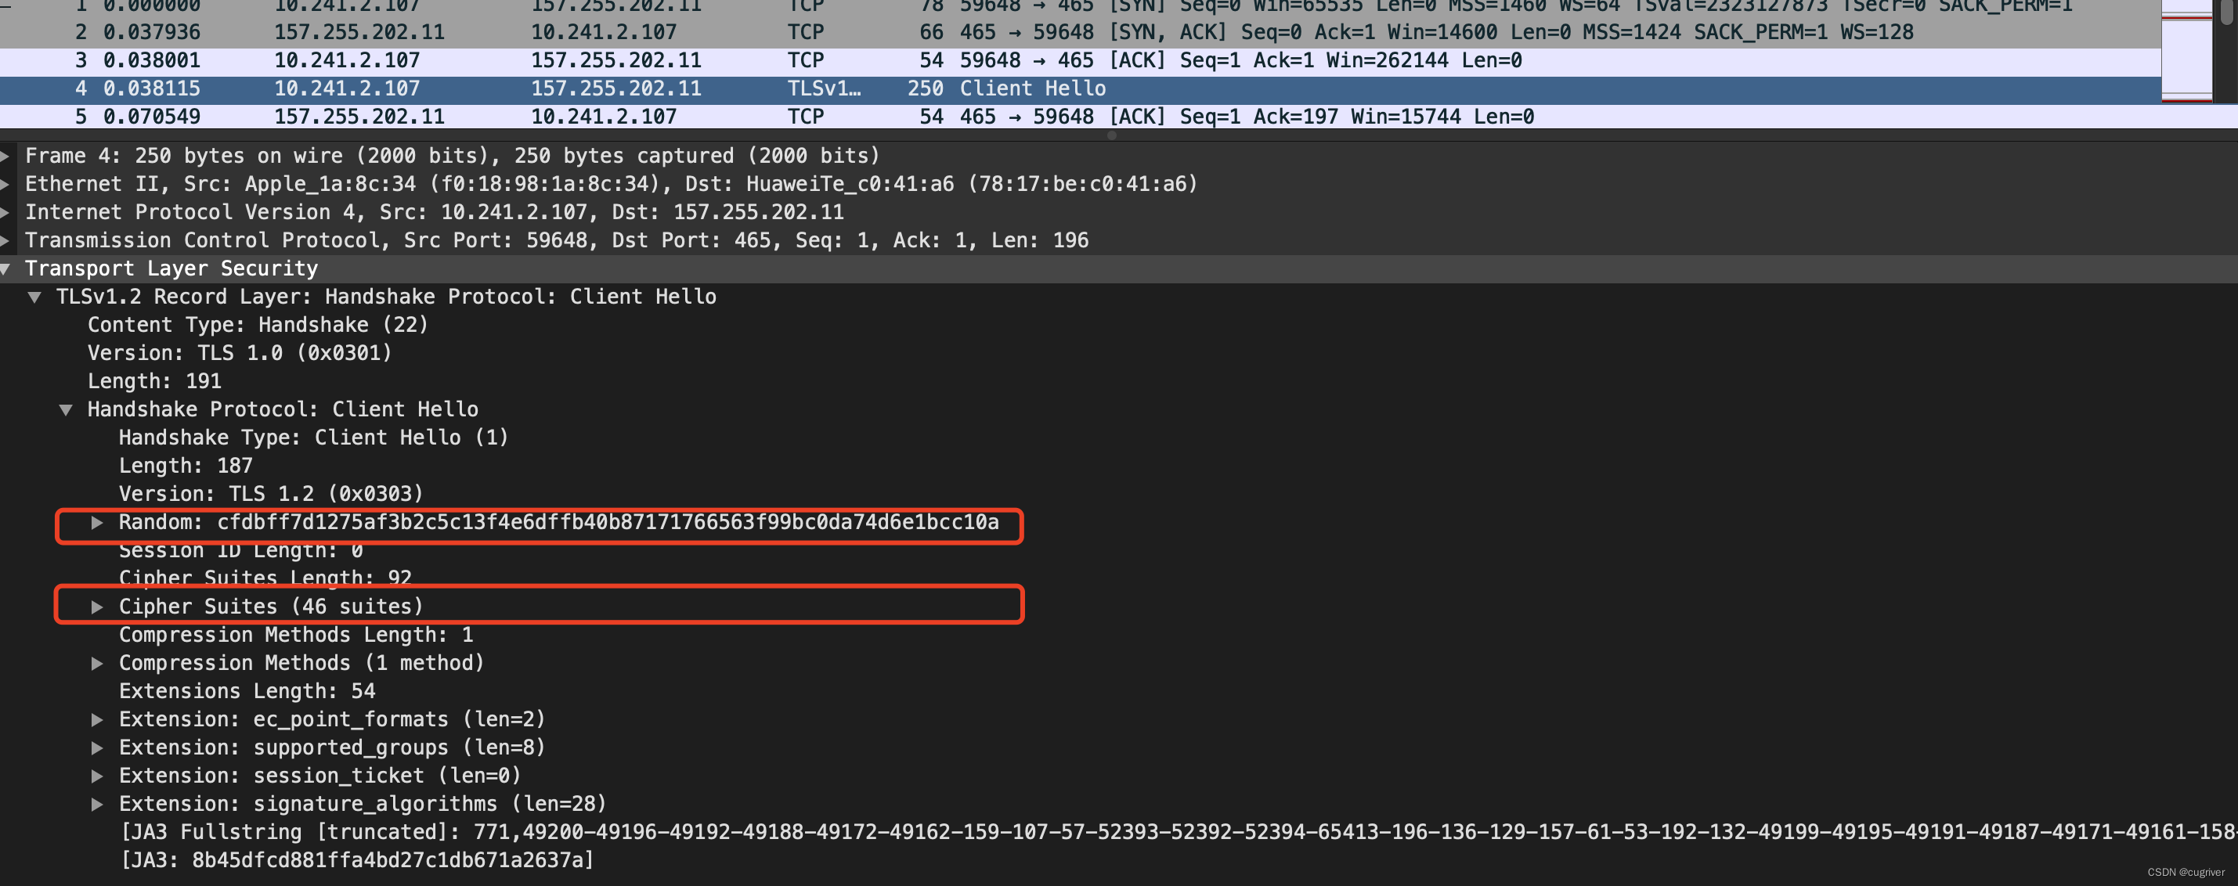Expand Compression Methods (1 method)
2238x886 pixels.
click(97, 664)
